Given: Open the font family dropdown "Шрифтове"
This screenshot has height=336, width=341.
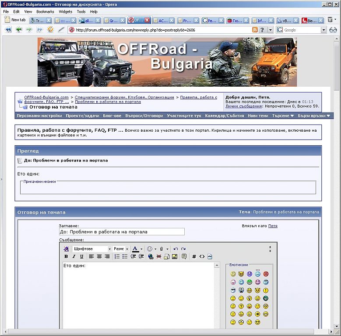Looking at the screenshot, I should click(x=92, y=249).
